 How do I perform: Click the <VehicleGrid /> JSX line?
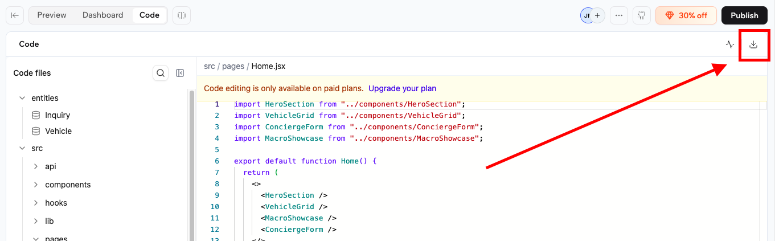[x=294, y=207]
